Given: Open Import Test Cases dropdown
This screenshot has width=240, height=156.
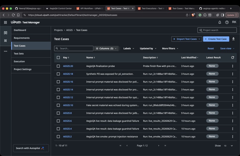Looking at the screenshot, I should pos(187,39).
